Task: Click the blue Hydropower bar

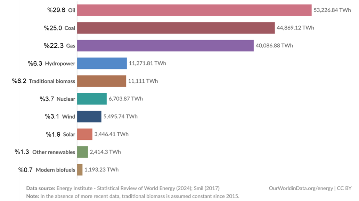Action: pyautogui.click(x=102, y=63)
